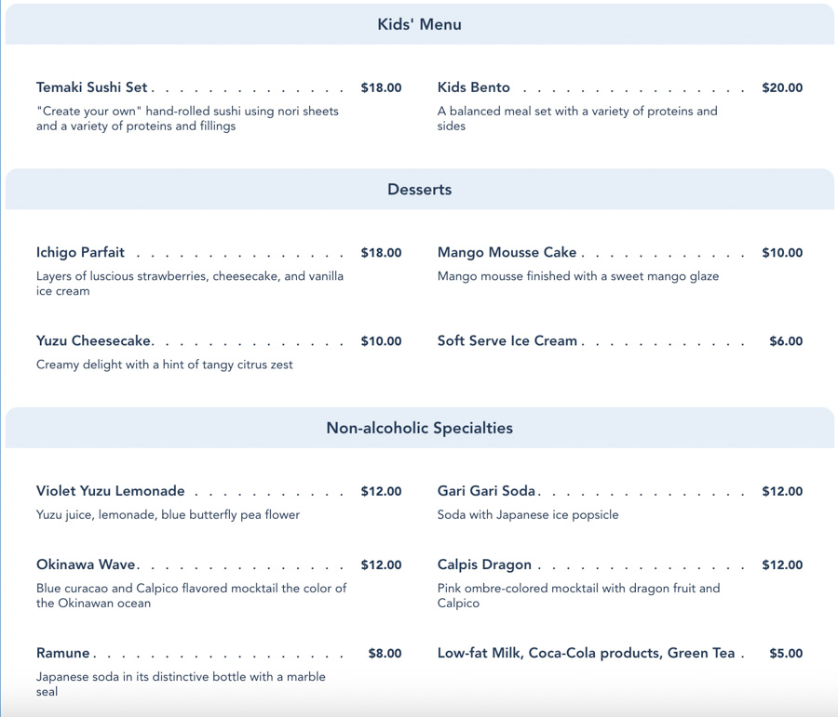Select the Temaki Sushi Set item

(x=92, y=87)
